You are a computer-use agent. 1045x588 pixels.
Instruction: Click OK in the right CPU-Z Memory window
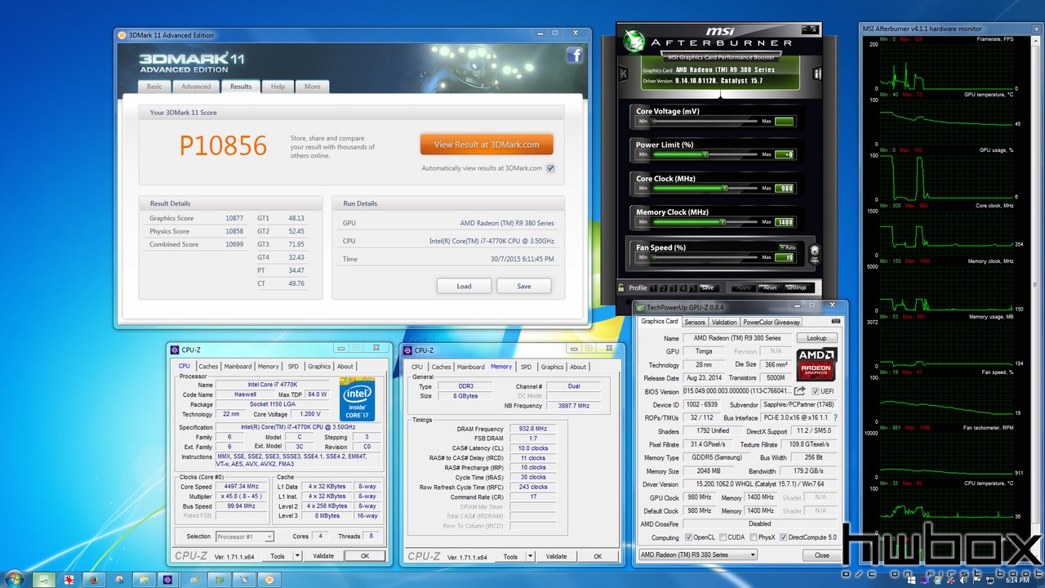point(598,556)
